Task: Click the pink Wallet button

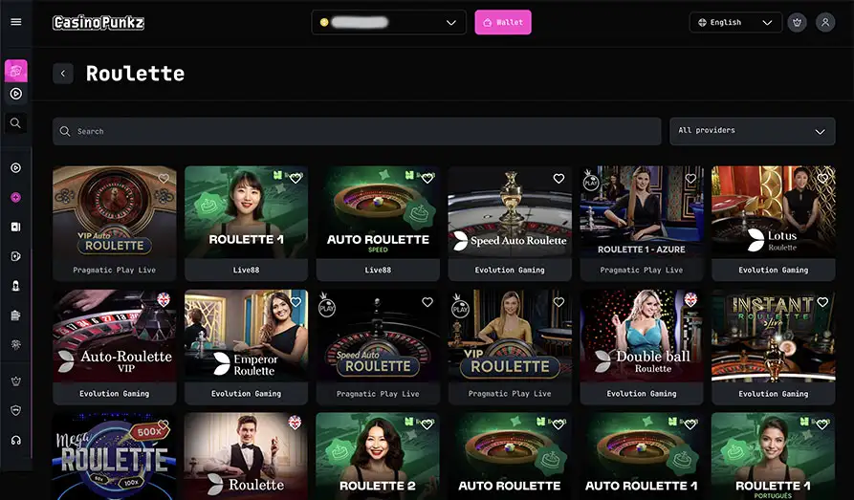Action: [503, 22]
